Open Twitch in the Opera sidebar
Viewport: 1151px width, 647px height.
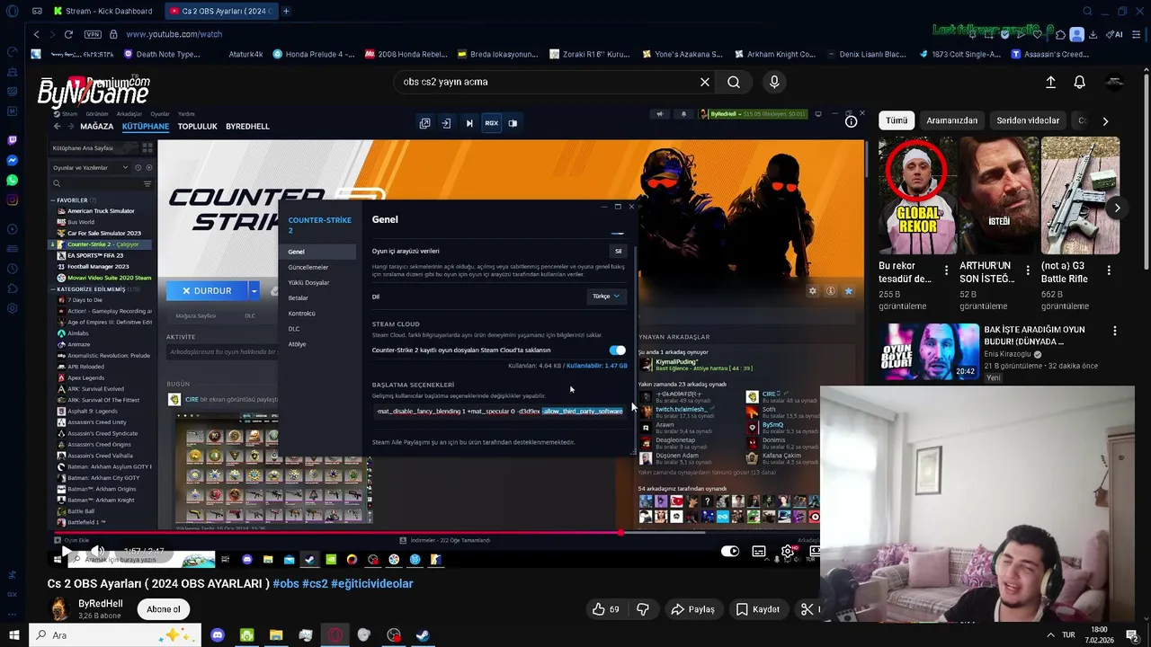click(12, 140)
